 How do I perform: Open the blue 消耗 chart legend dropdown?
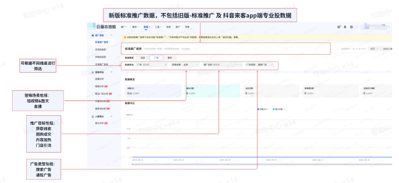(264, 109)
